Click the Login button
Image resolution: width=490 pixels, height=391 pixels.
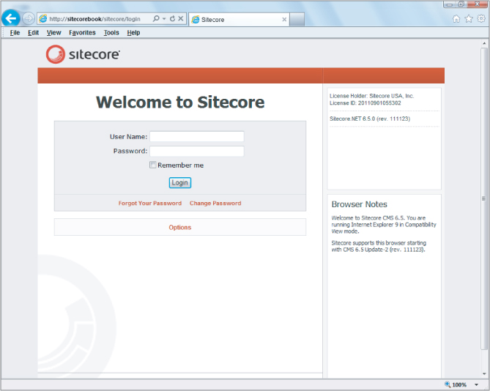(x=179, y=182)
